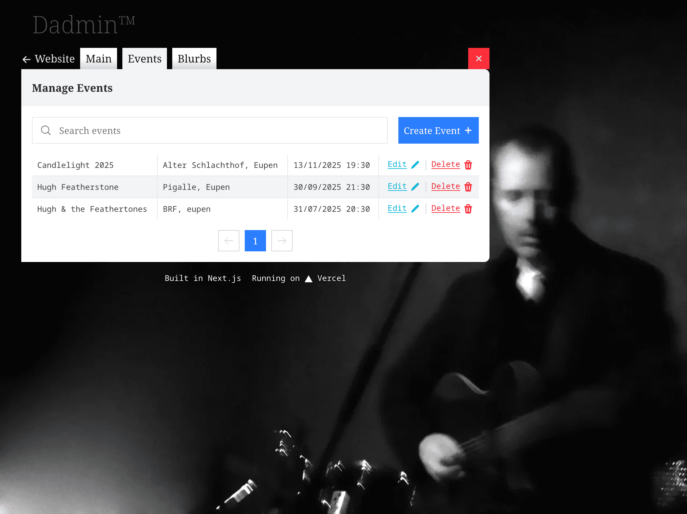The image size is (687, 514).
Task: Click the Vercel triangle logo in footer
Action: point(309,279)
